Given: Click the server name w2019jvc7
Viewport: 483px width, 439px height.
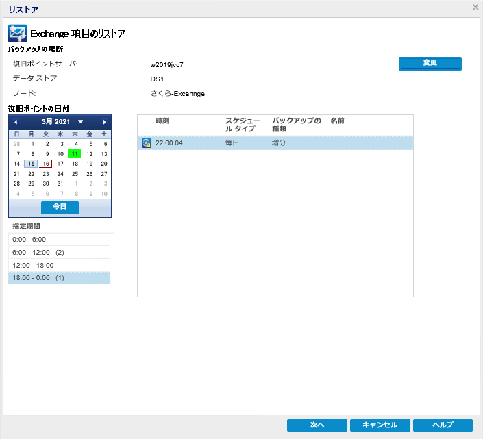Looking at the screenshot, I should 166,65.
